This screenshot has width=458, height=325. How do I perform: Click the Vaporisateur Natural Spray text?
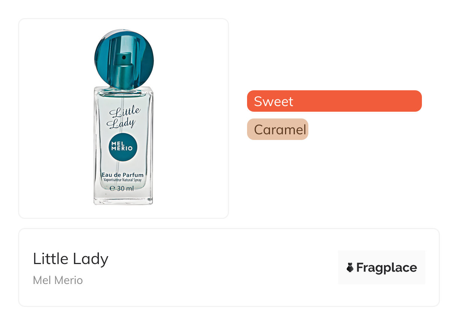coord(123,181)
